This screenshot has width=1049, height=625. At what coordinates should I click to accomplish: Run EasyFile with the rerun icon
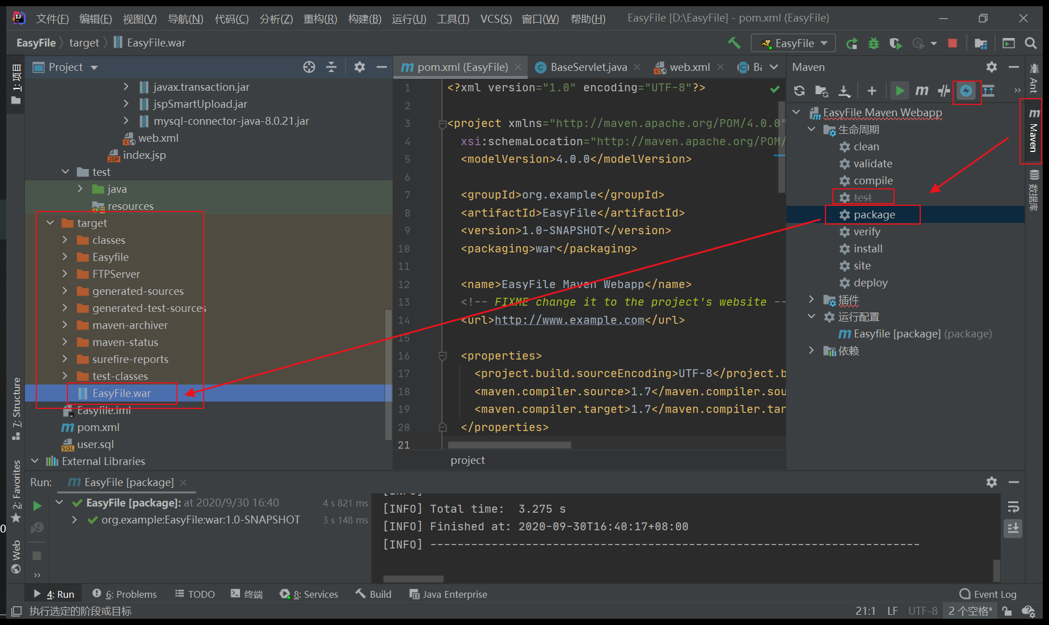(x=852, y=43)
